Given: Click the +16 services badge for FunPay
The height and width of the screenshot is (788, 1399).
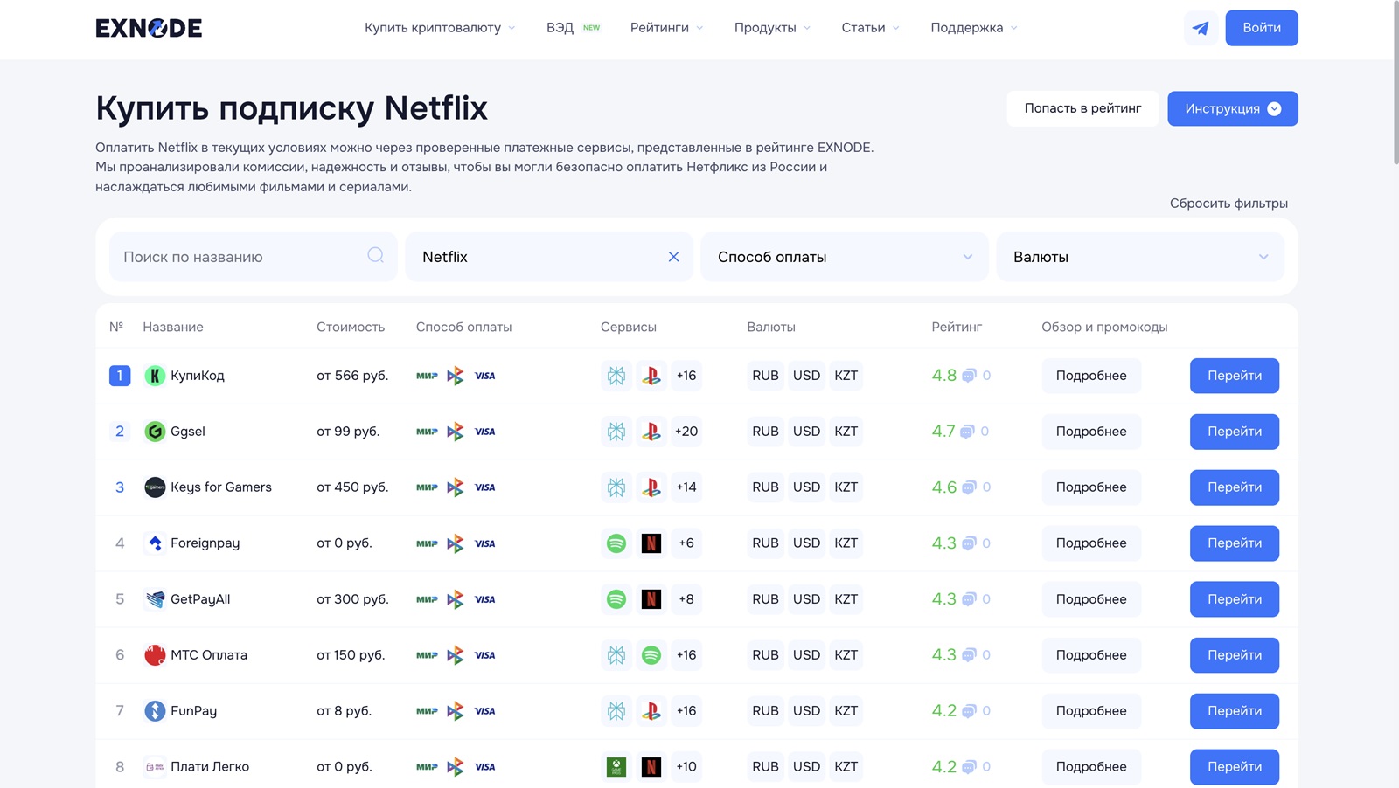Looking at the screenshot, I should [686, 711].
